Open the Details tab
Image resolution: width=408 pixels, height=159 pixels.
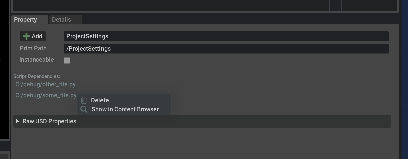pyautogui.click(x=62, y=20)
